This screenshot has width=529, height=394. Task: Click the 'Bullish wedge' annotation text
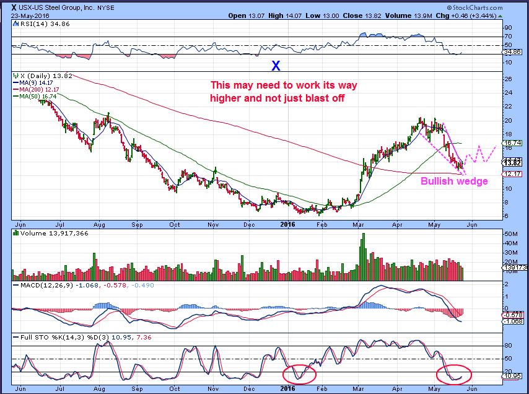click(454, 181)
